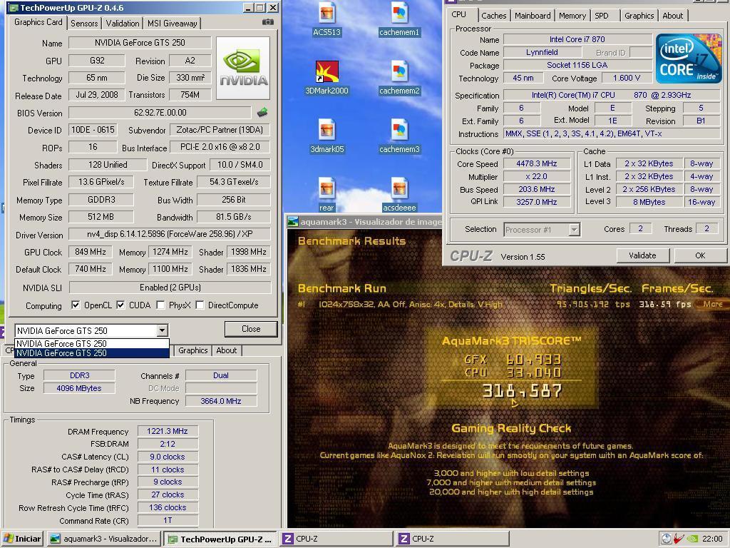Open the Graphics tab in lower CPU-Z window
The height and width of the screenshot is (548, 730).
tap(192, 350)
